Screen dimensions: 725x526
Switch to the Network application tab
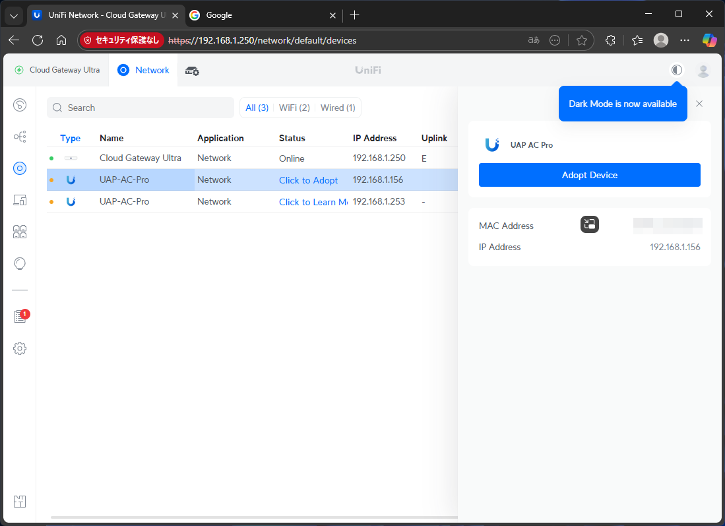tap(144, 70)
